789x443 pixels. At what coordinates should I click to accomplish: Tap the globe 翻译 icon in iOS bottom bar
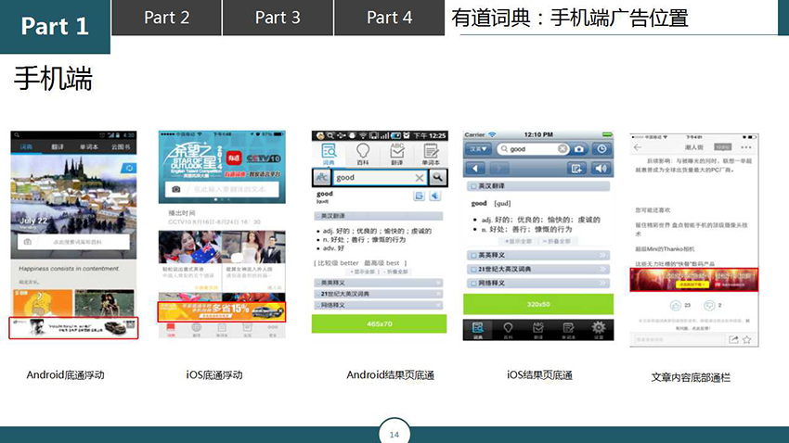[196, 330]
